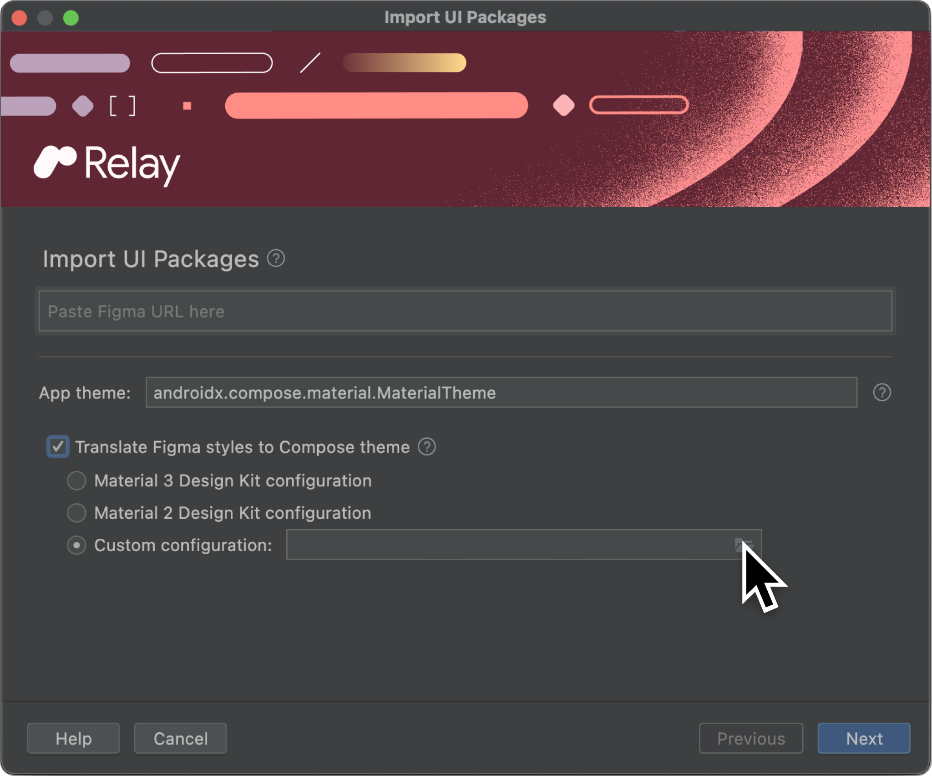Click inside the App theme text field
Image resolution: width=932 pixels, height=776 pixels.
coord(501,393)
